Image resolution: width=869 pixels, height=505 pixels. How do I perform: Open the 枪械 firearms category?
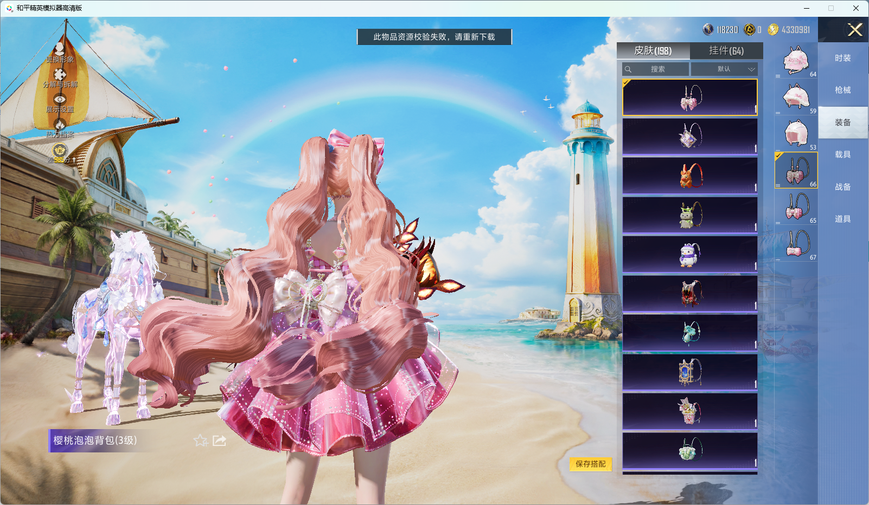843,90
